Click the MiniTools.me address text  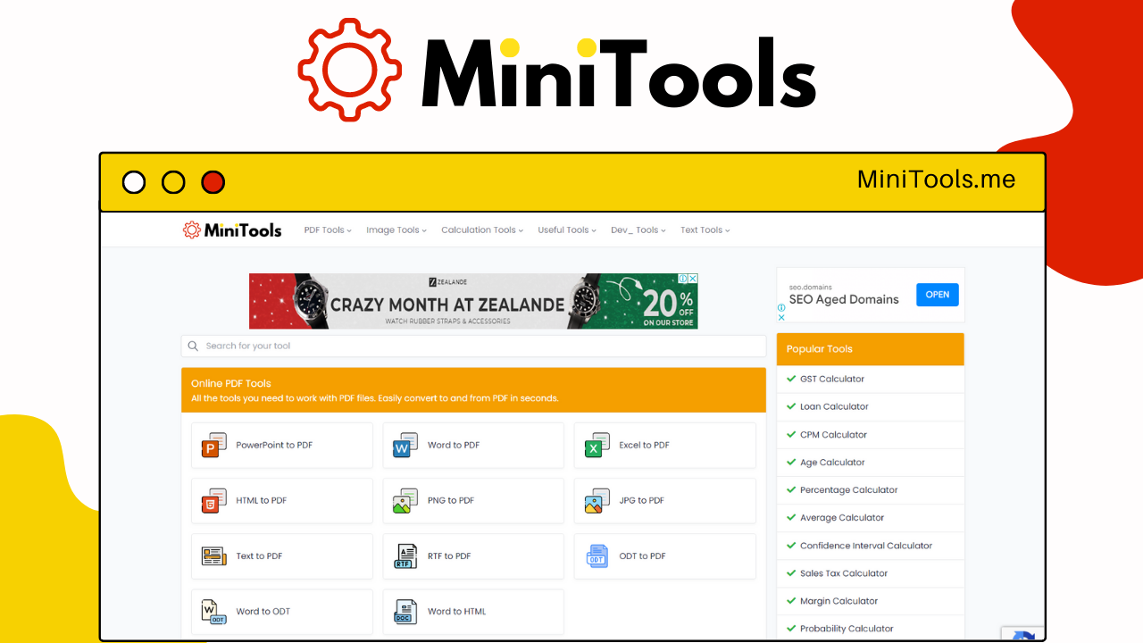936,180
